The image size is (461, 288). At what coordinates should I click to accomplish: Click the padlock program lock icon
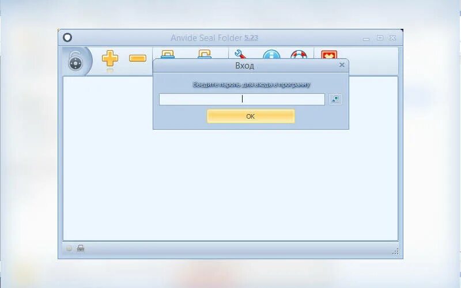tap(75, 61)
